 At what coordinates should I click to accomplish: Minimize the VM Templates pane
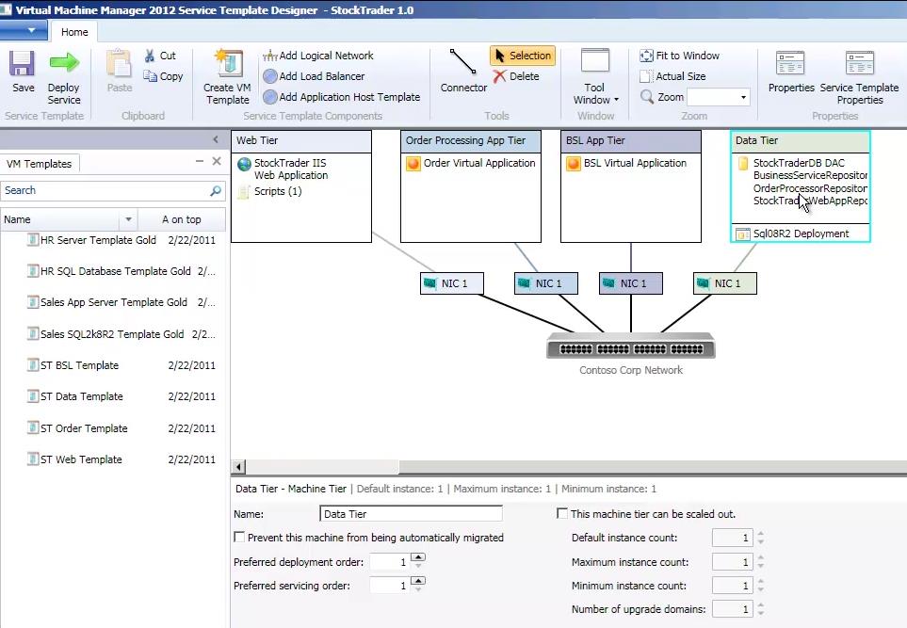(x=200, y=161)
